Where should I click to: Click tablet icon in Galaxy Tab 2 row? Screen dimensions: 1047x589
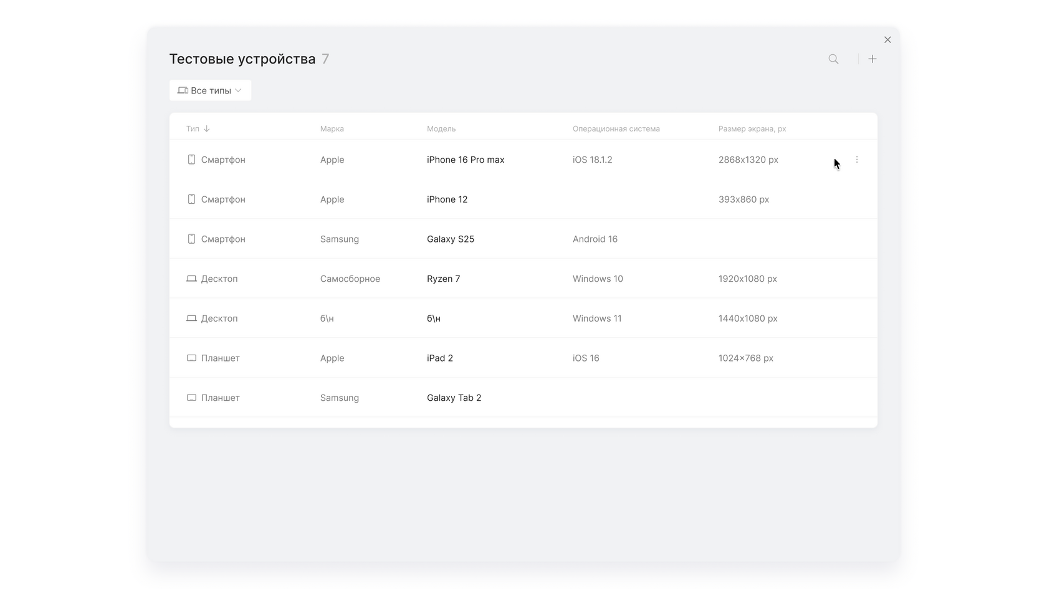point(191,398)
